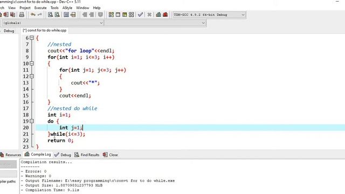Click the for(int i=1; i<=3; i++) line
345x194 pixels.
tap(81, 57)
